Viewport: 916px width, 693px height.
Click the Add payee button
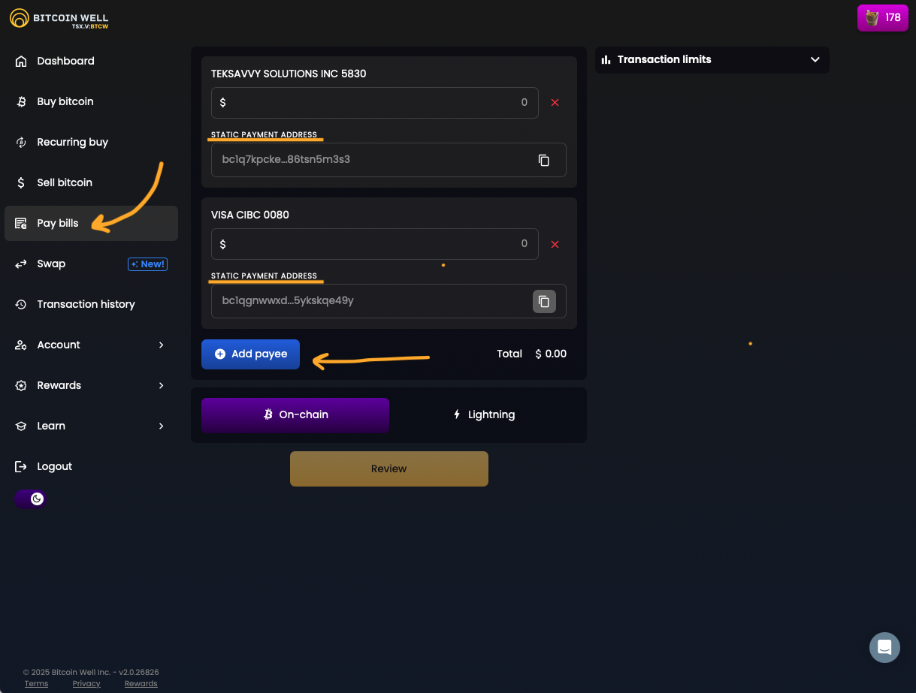point(250,354)
